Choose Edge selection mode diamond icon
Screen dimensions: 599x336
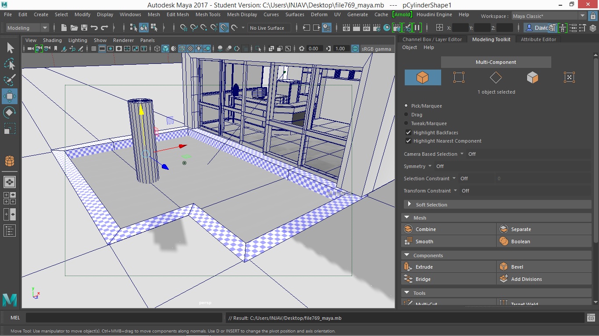tap(496, 77)
